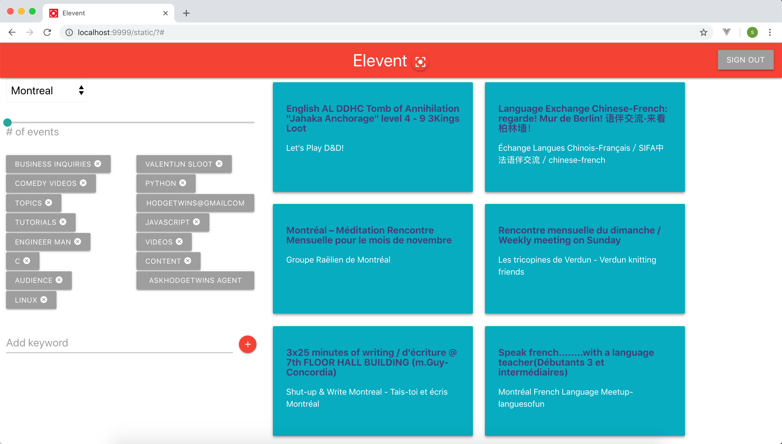Open the Chrome three-dot menu
782x444 pixels.
[770, 32]
